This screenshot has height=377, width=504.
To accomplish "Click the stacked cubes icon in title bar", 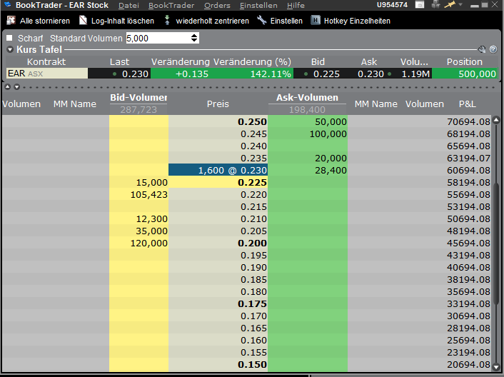I will click(x=437, y=5).
